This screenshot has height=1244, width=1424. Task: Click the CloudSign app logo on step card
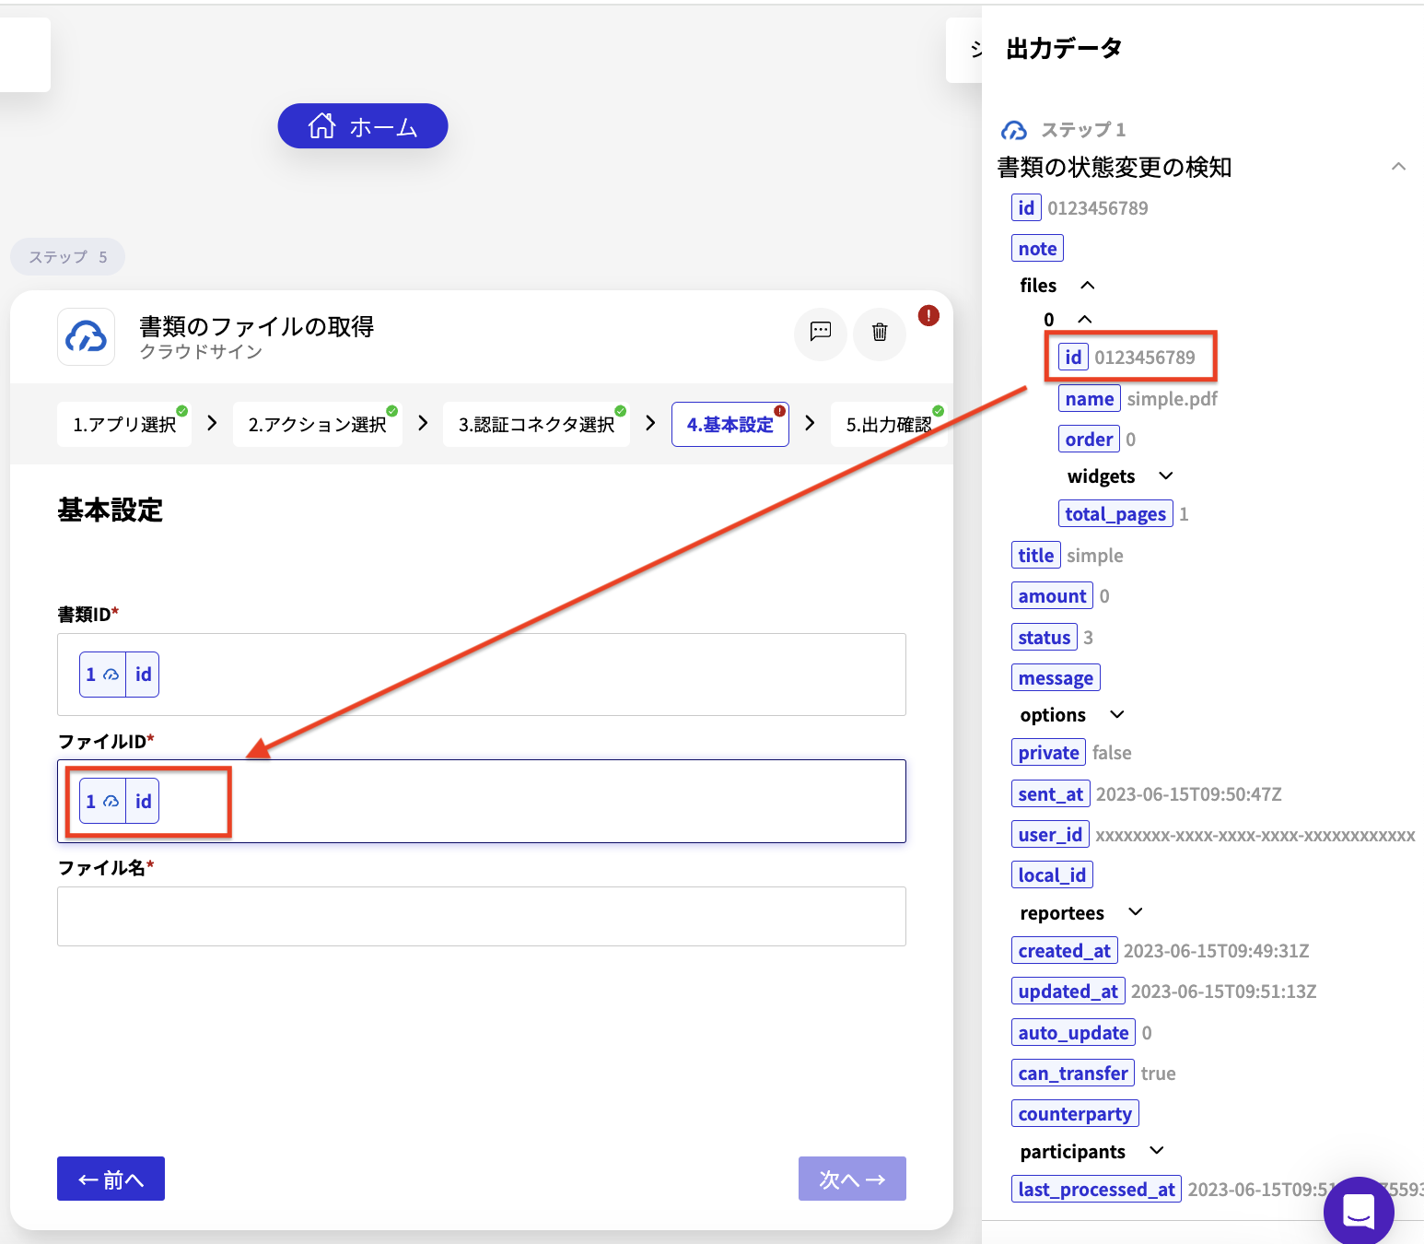tap(87, 336)
